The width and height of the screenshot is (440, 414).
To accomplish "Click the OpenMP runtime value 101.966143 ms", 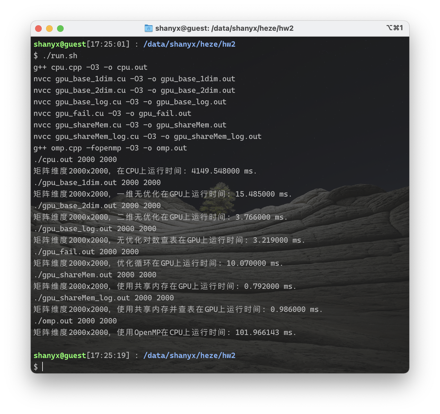I will click(266, 332).
